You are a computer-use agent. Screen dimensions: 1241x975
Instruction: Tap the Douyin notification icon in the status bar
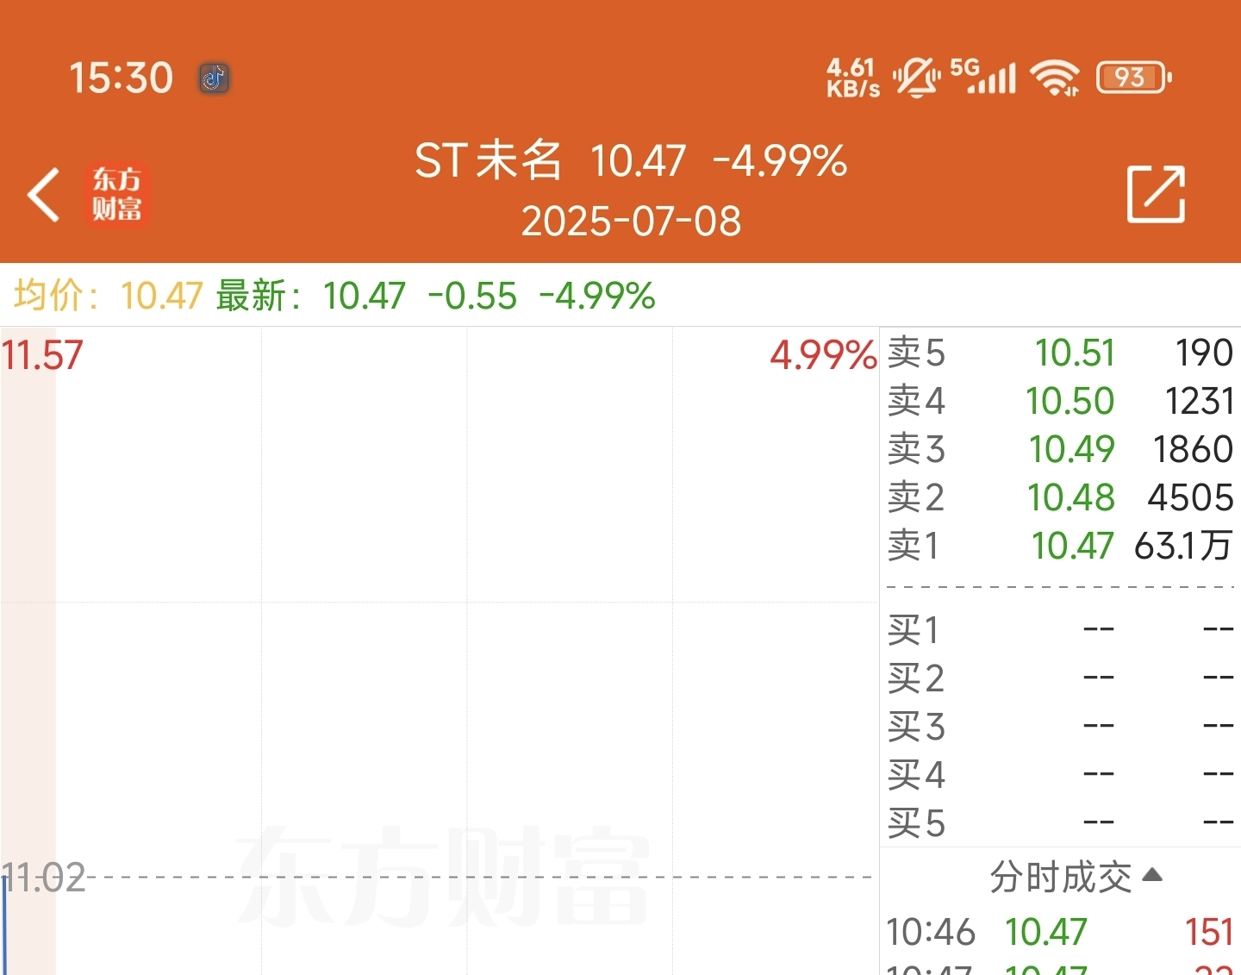pyautogui.click(x=214, y=78)
